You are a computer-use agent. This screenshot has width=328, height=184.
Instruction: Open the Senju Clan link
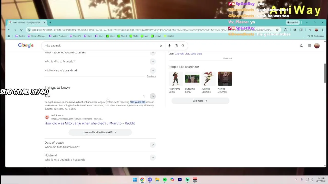click(196, 54)
